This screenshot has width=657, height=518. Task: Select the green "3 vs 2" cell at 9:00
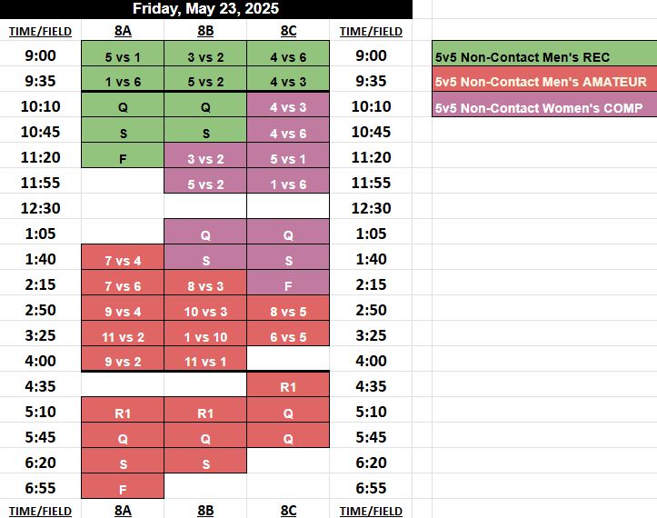[205, 56]
